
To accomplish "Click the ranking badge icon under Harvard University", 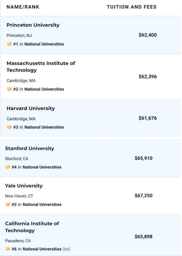I will 9,127.
